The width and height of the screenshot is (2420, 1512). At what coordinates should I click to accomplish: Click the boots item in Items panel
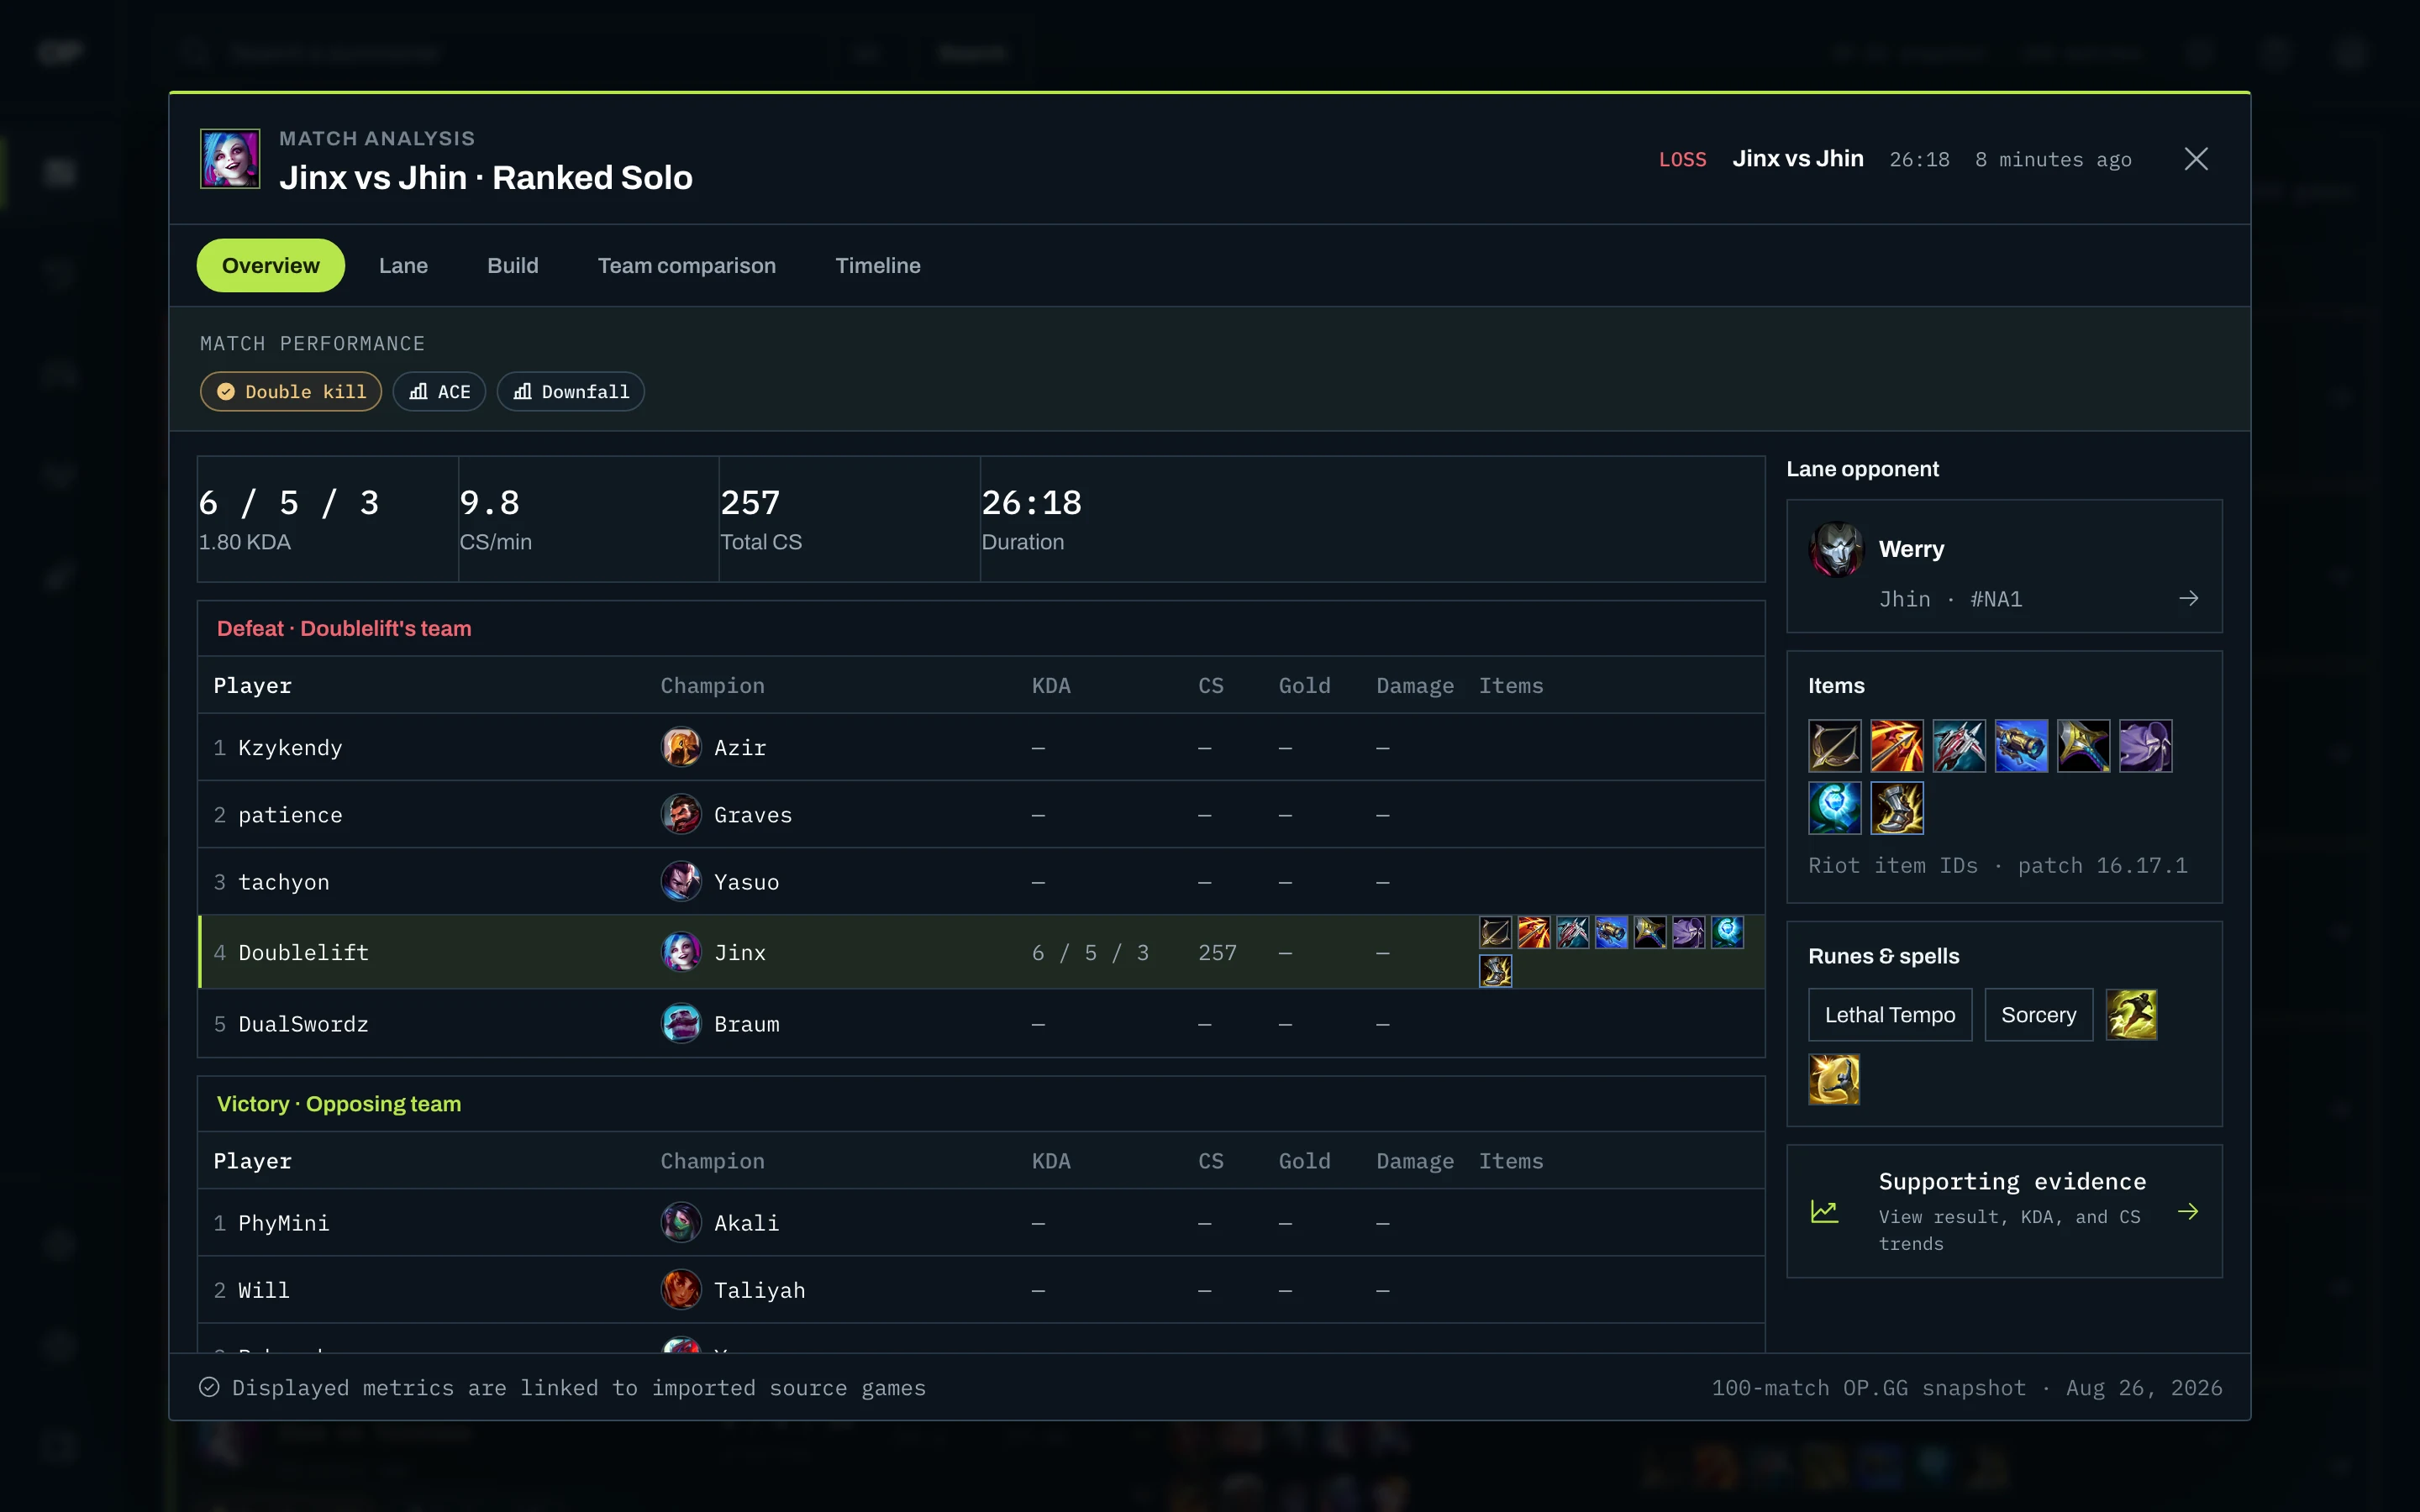[x=1896, y=808]
